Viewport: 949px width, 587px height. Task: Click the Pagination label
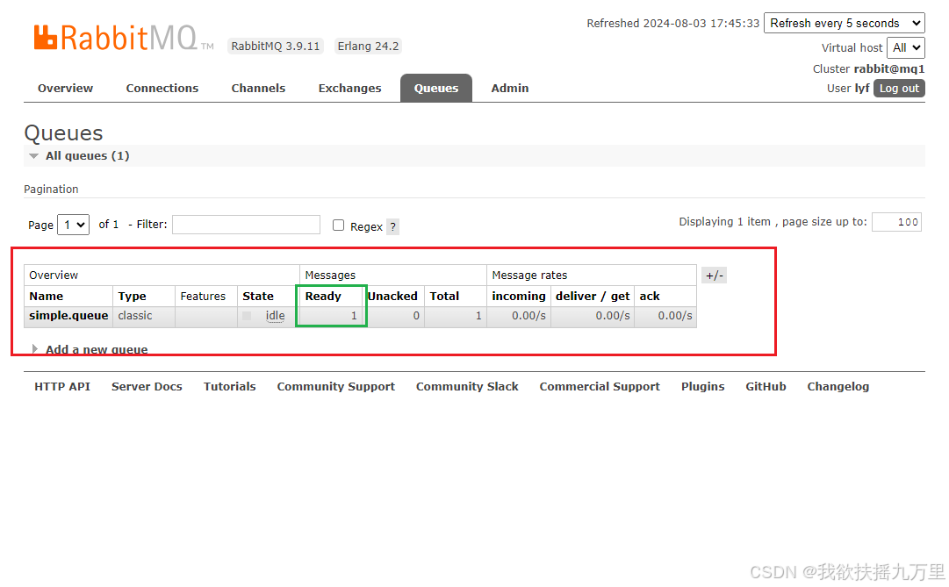(52, 190)
